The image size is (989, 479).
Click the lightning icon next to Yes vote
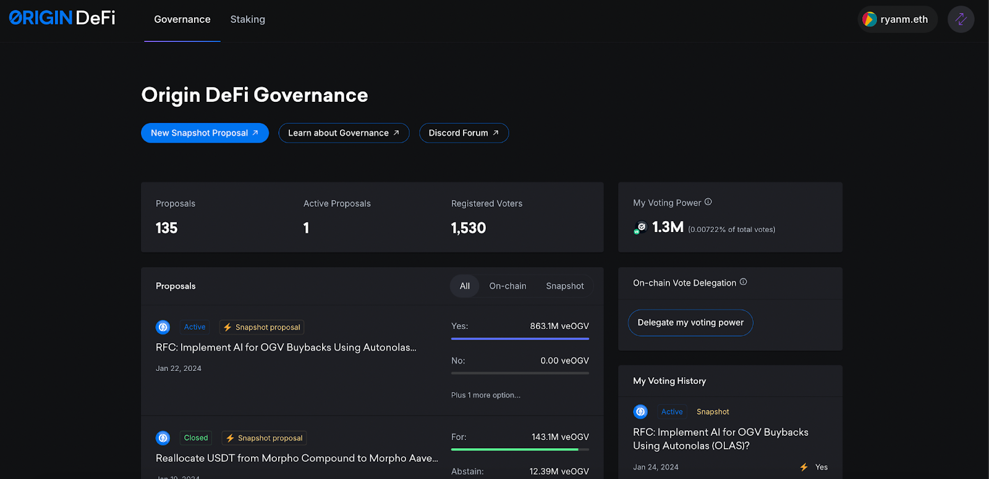(804, 467)
